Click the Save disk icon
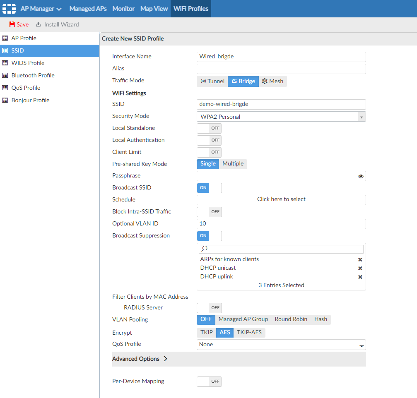Screen dimensions: 417x398 coord(12,24)
